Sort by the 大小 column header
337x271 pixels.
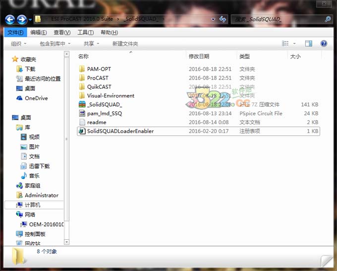[295, 56]
